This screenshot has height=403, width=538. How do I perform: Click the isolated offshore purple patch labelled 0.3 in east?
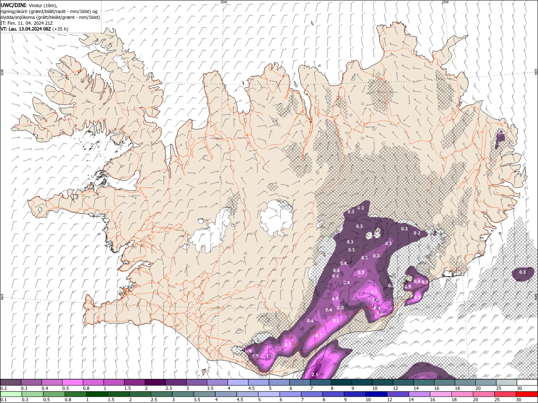[x=522, y=273]
